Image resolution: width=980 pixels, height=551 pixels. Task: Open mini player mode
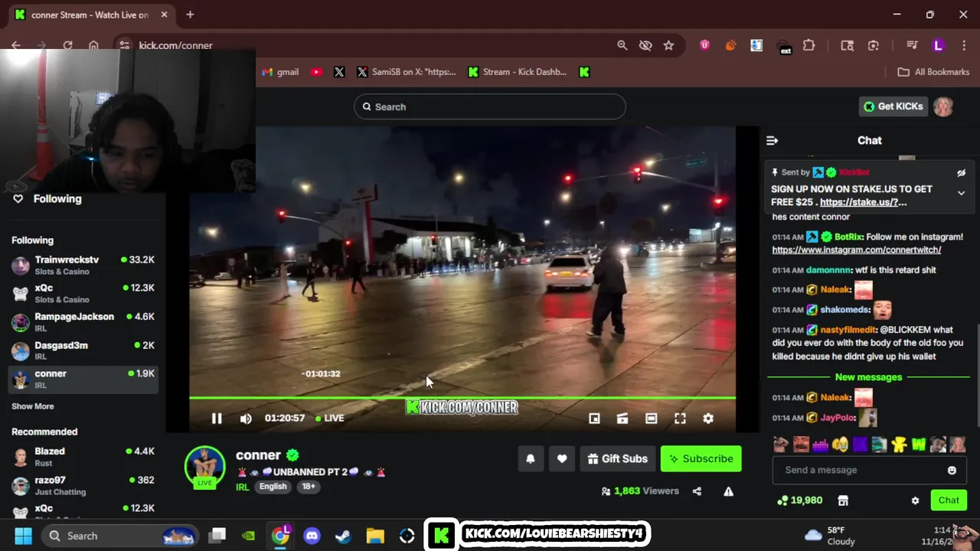(594, 419)
